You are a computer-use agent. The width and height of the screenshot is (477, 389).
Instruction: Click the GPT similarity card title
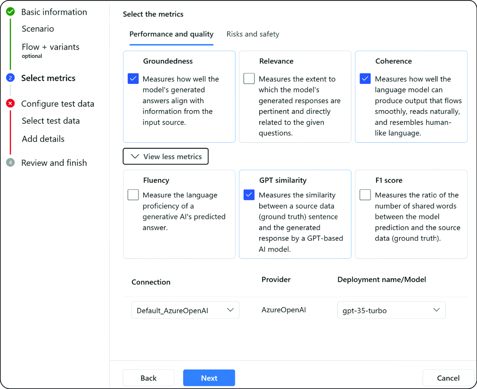pos(283,180)
